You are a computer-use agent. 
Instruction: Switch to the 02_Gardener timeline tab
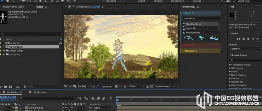(x=40, y=92)
